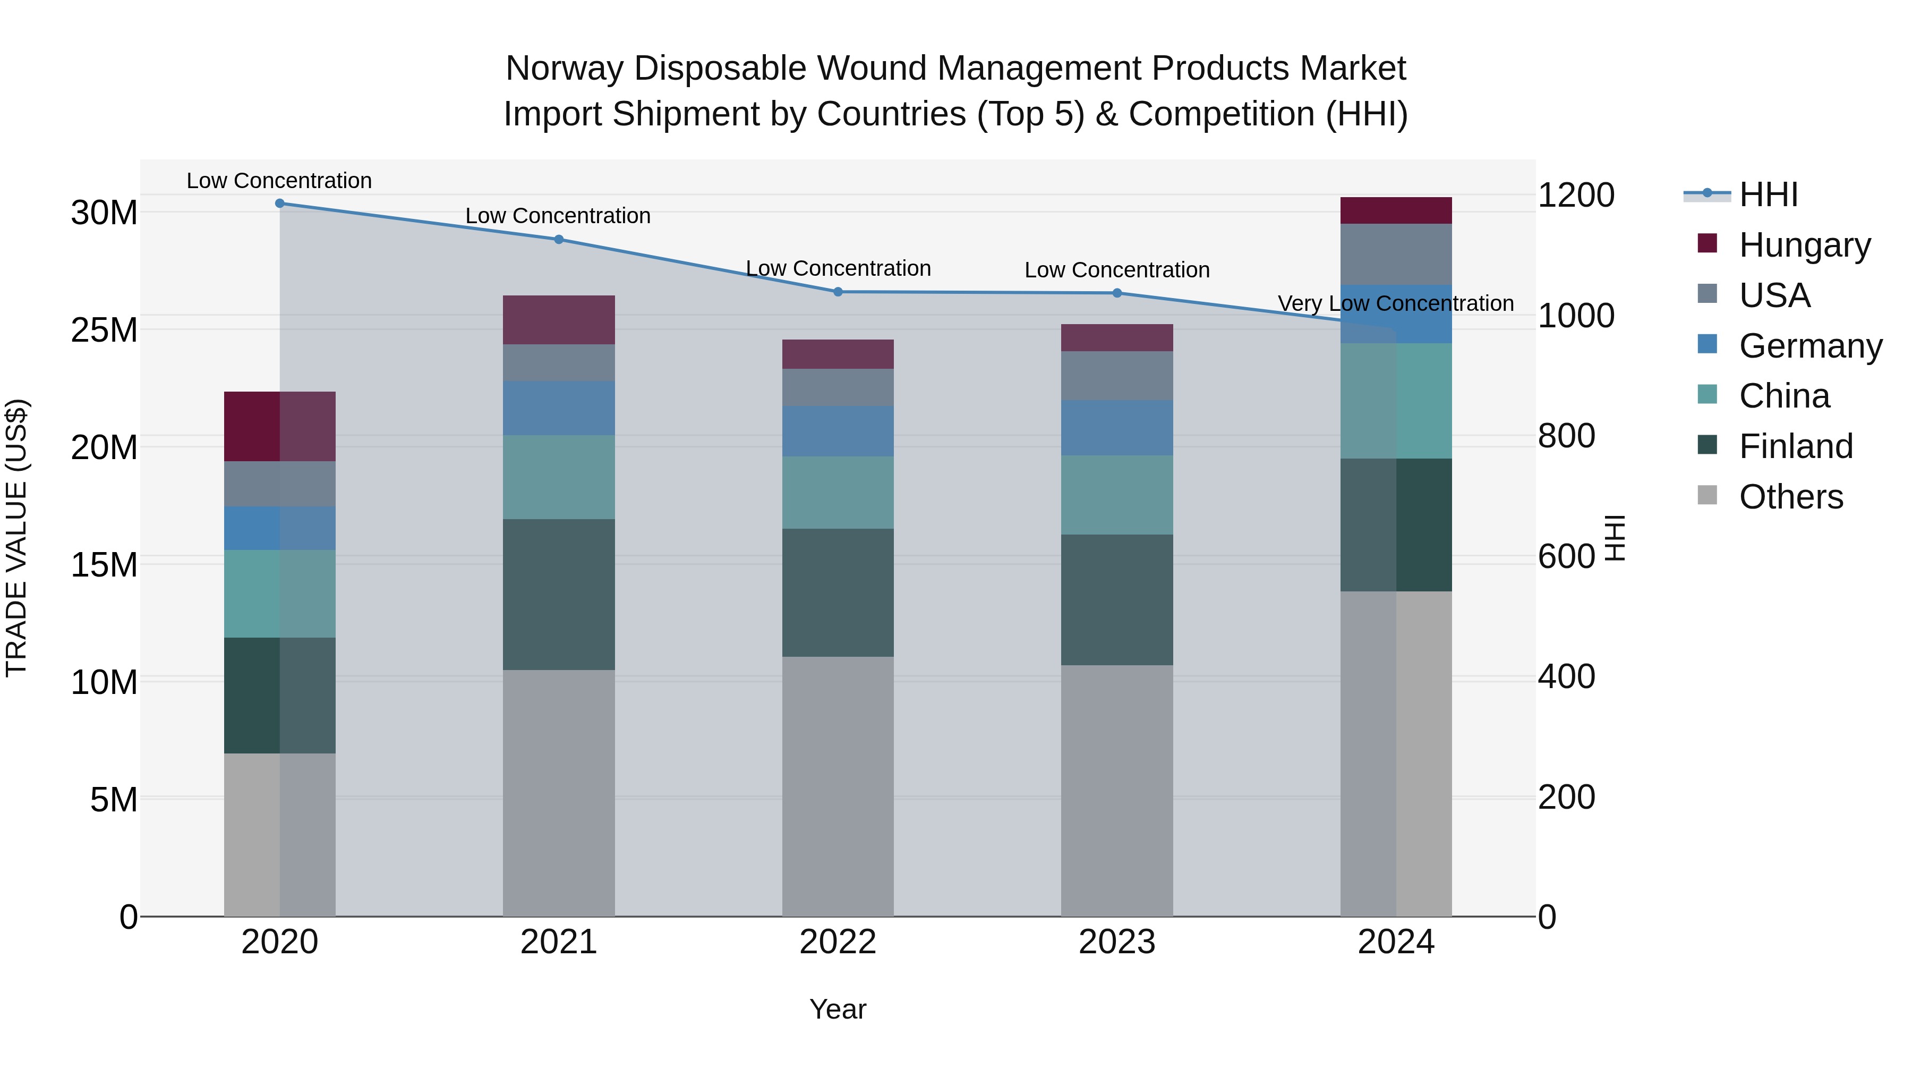1912x1076 pixels.
Task: Click the 25M y-axis tick label
Action: pos(104,331)
